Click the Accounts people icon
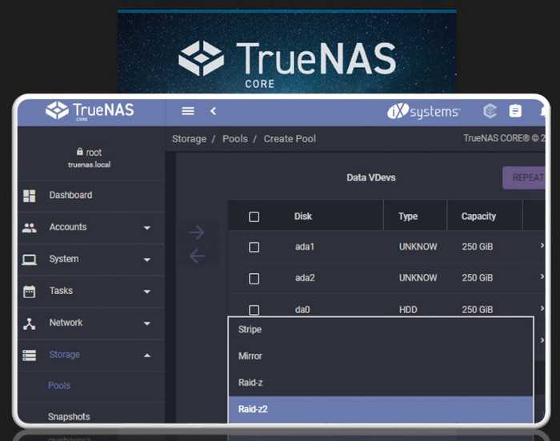560x441 pixels. click(30, 227)
